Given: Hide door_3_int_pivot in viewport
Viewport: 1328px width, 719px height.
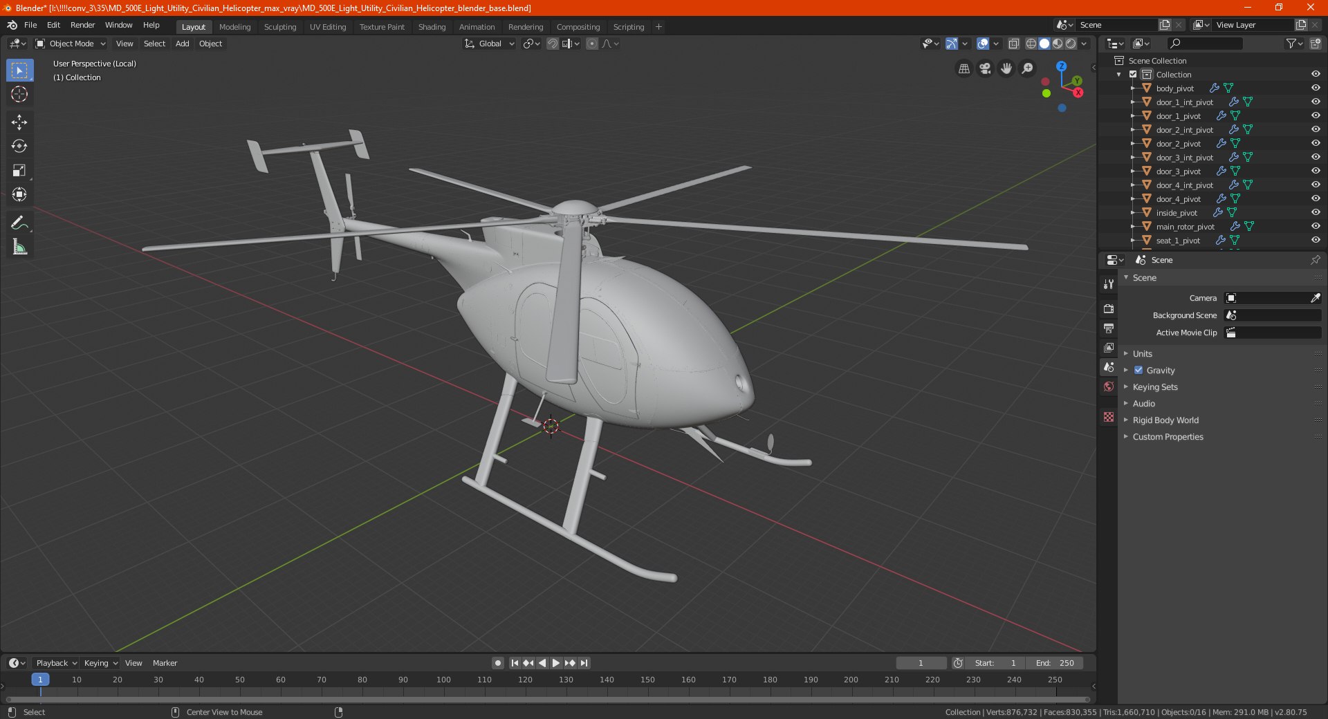Looking at the screenshot, I should (x=1316, y=158).
